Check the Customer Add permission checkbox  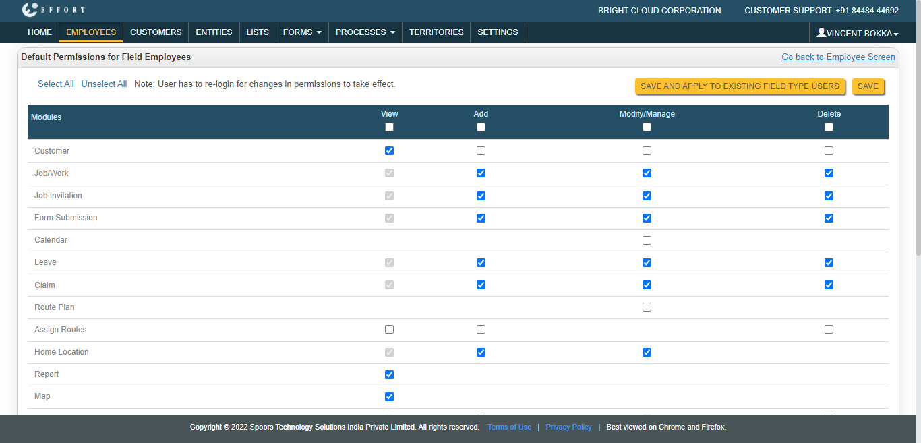pyautogui.click(x=481, y=151)
